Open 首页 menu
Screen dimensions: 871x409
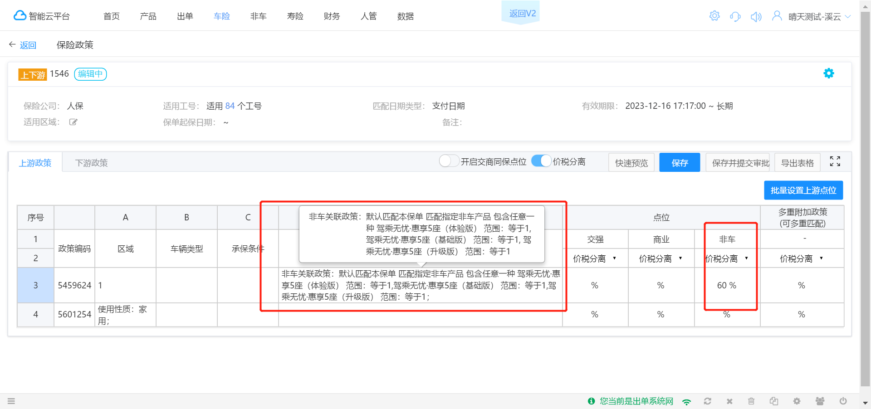(x=112, y=16)
